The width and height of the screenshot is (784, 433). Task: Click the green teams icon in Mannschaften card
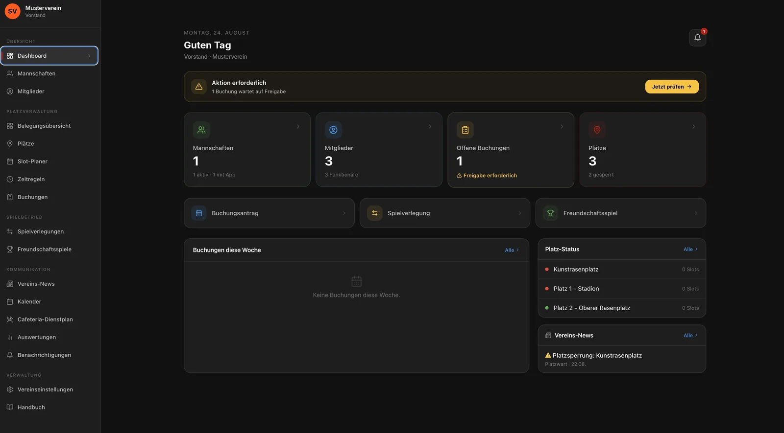pyautogui.click(x=201, y=130)
